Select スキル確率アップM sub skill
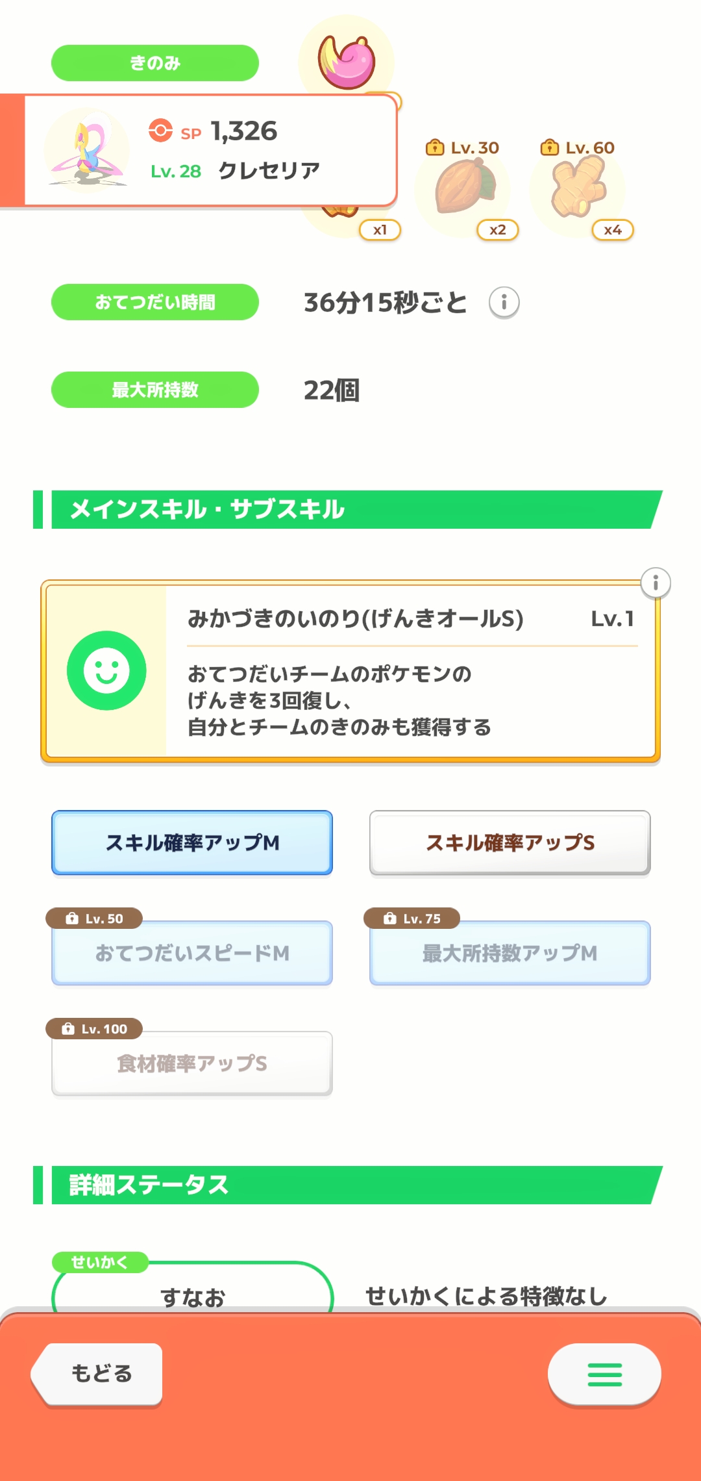The height and width of the screenshot is (1481, 701). 192,842
